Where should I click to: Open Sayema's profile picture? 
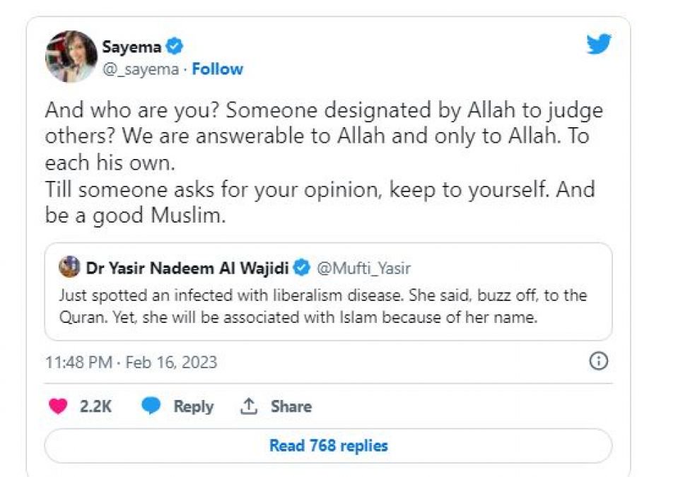[71, 57]
